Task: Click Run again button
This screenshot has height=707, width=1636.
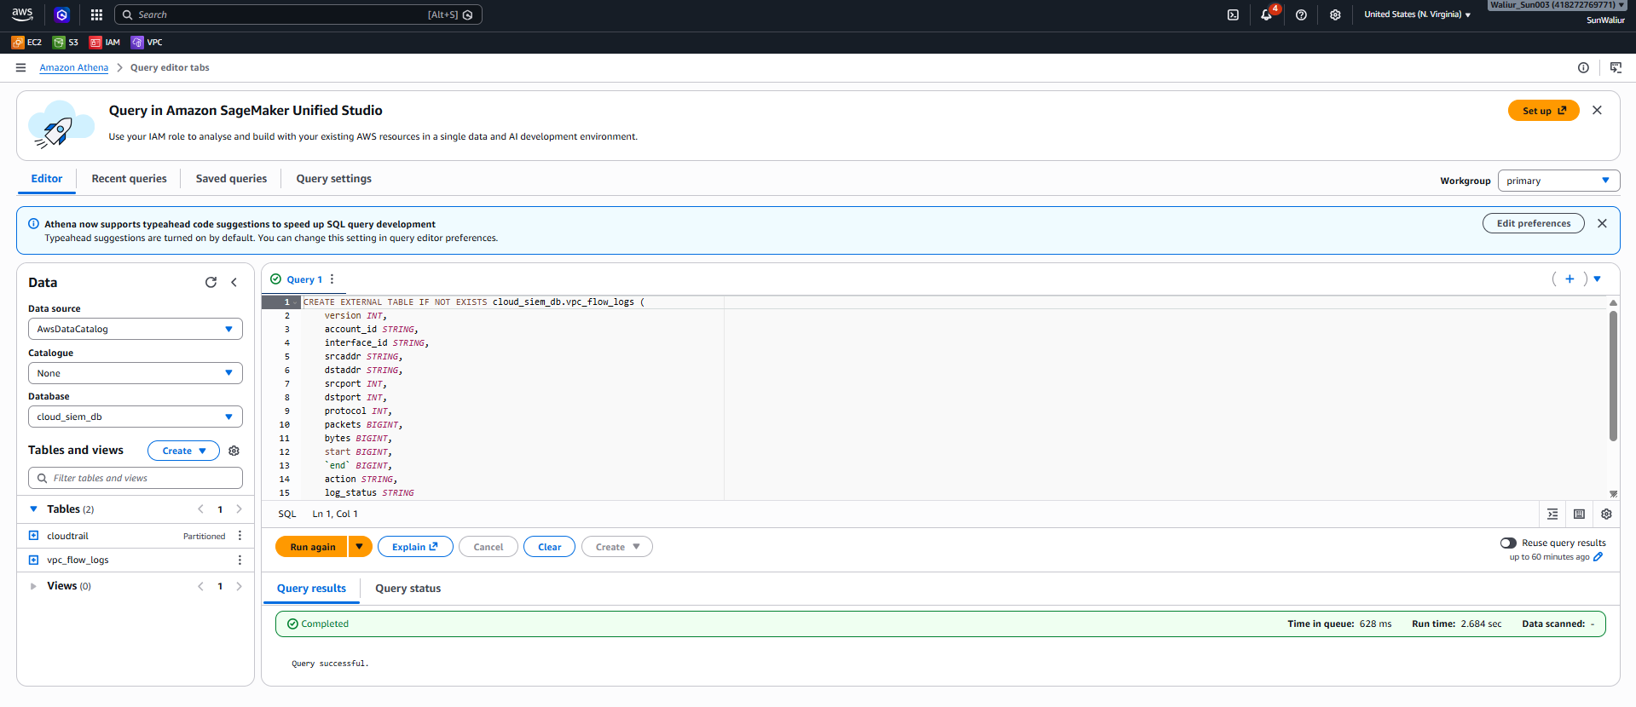Action: [x=312, y=547]
